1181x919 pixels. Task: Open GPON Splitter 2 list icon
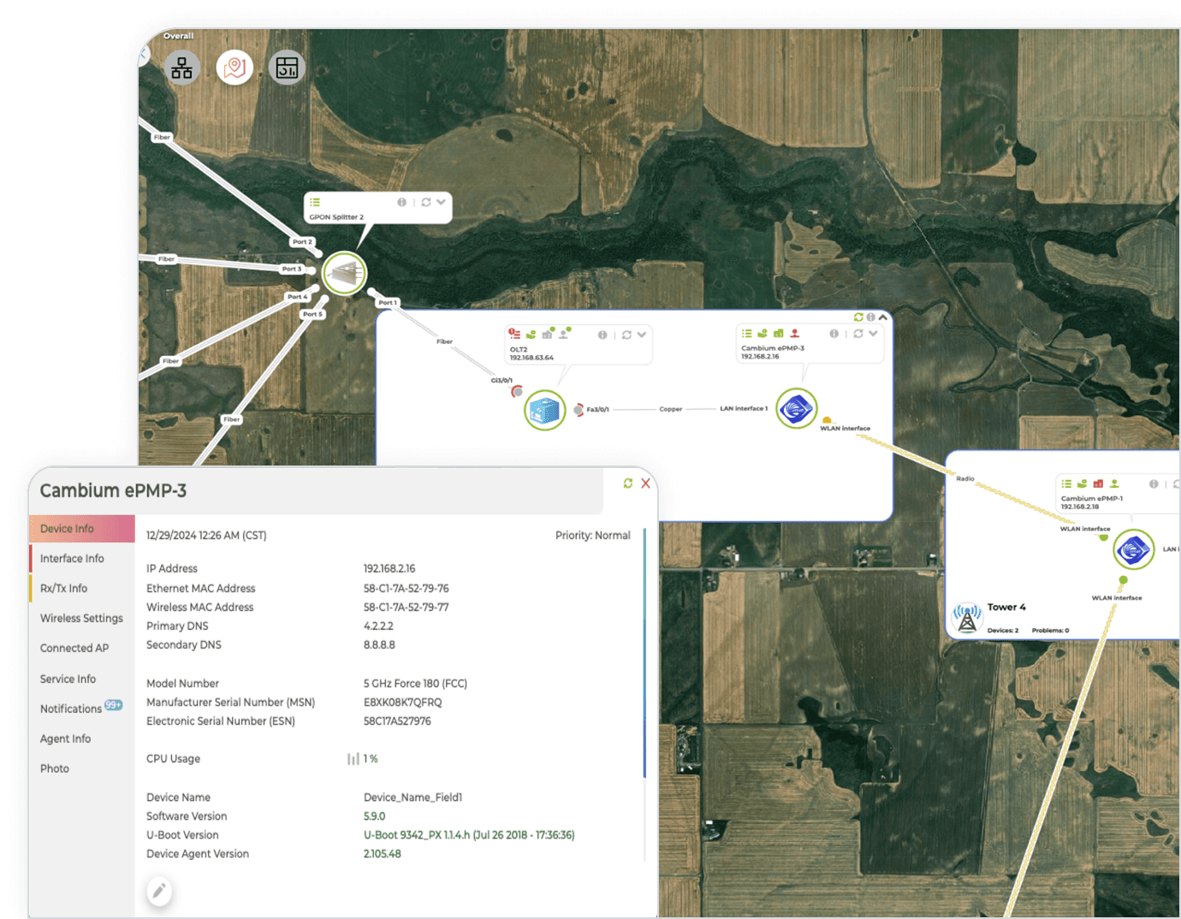pyautogui.click(x=315, y=203)
